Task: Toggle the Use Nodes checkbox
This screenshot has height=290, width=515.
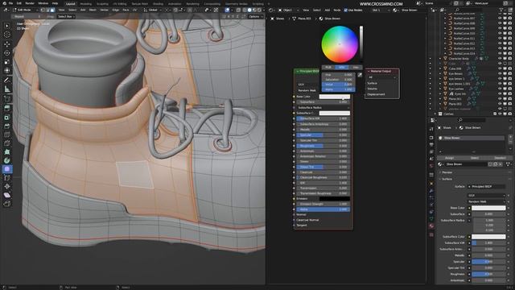Action: pos(345,10)
